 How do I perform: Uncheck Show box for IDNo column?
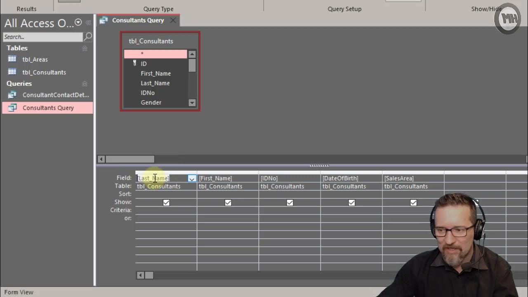290,203
